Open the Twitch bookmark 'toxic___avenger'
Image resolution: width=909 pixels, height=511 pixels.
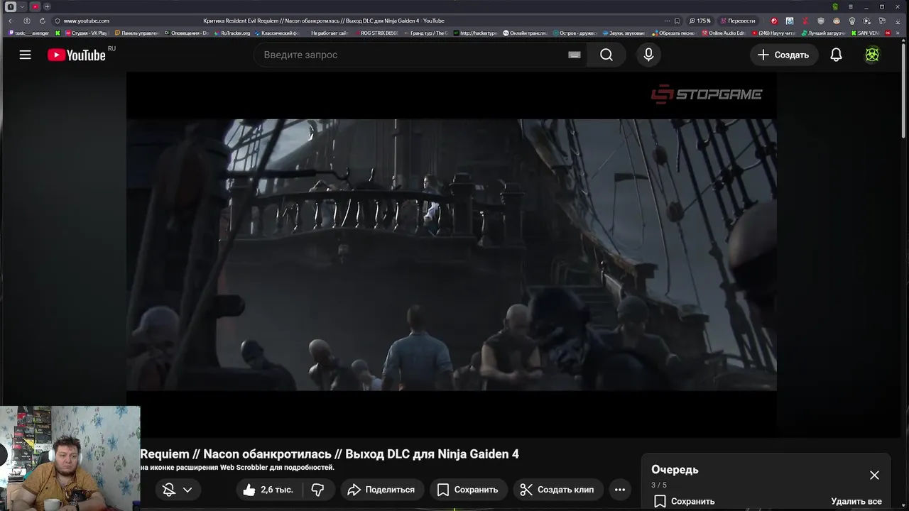[x=28, y=33]
